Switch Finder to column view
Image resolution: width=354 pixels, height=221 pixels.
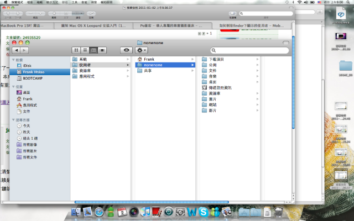[93, 50]
